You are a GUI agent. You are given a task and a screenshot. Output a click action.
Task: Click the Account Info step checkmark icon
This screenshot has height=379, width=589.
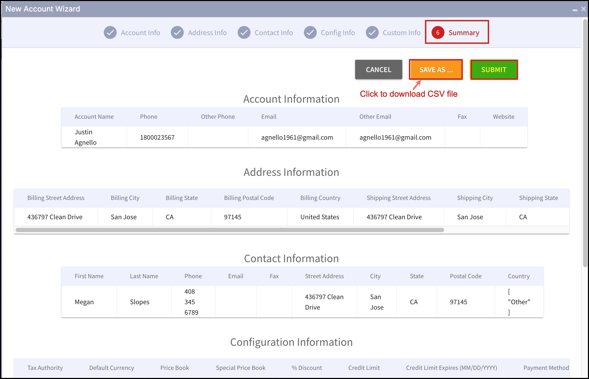click(x=110, y=33)
